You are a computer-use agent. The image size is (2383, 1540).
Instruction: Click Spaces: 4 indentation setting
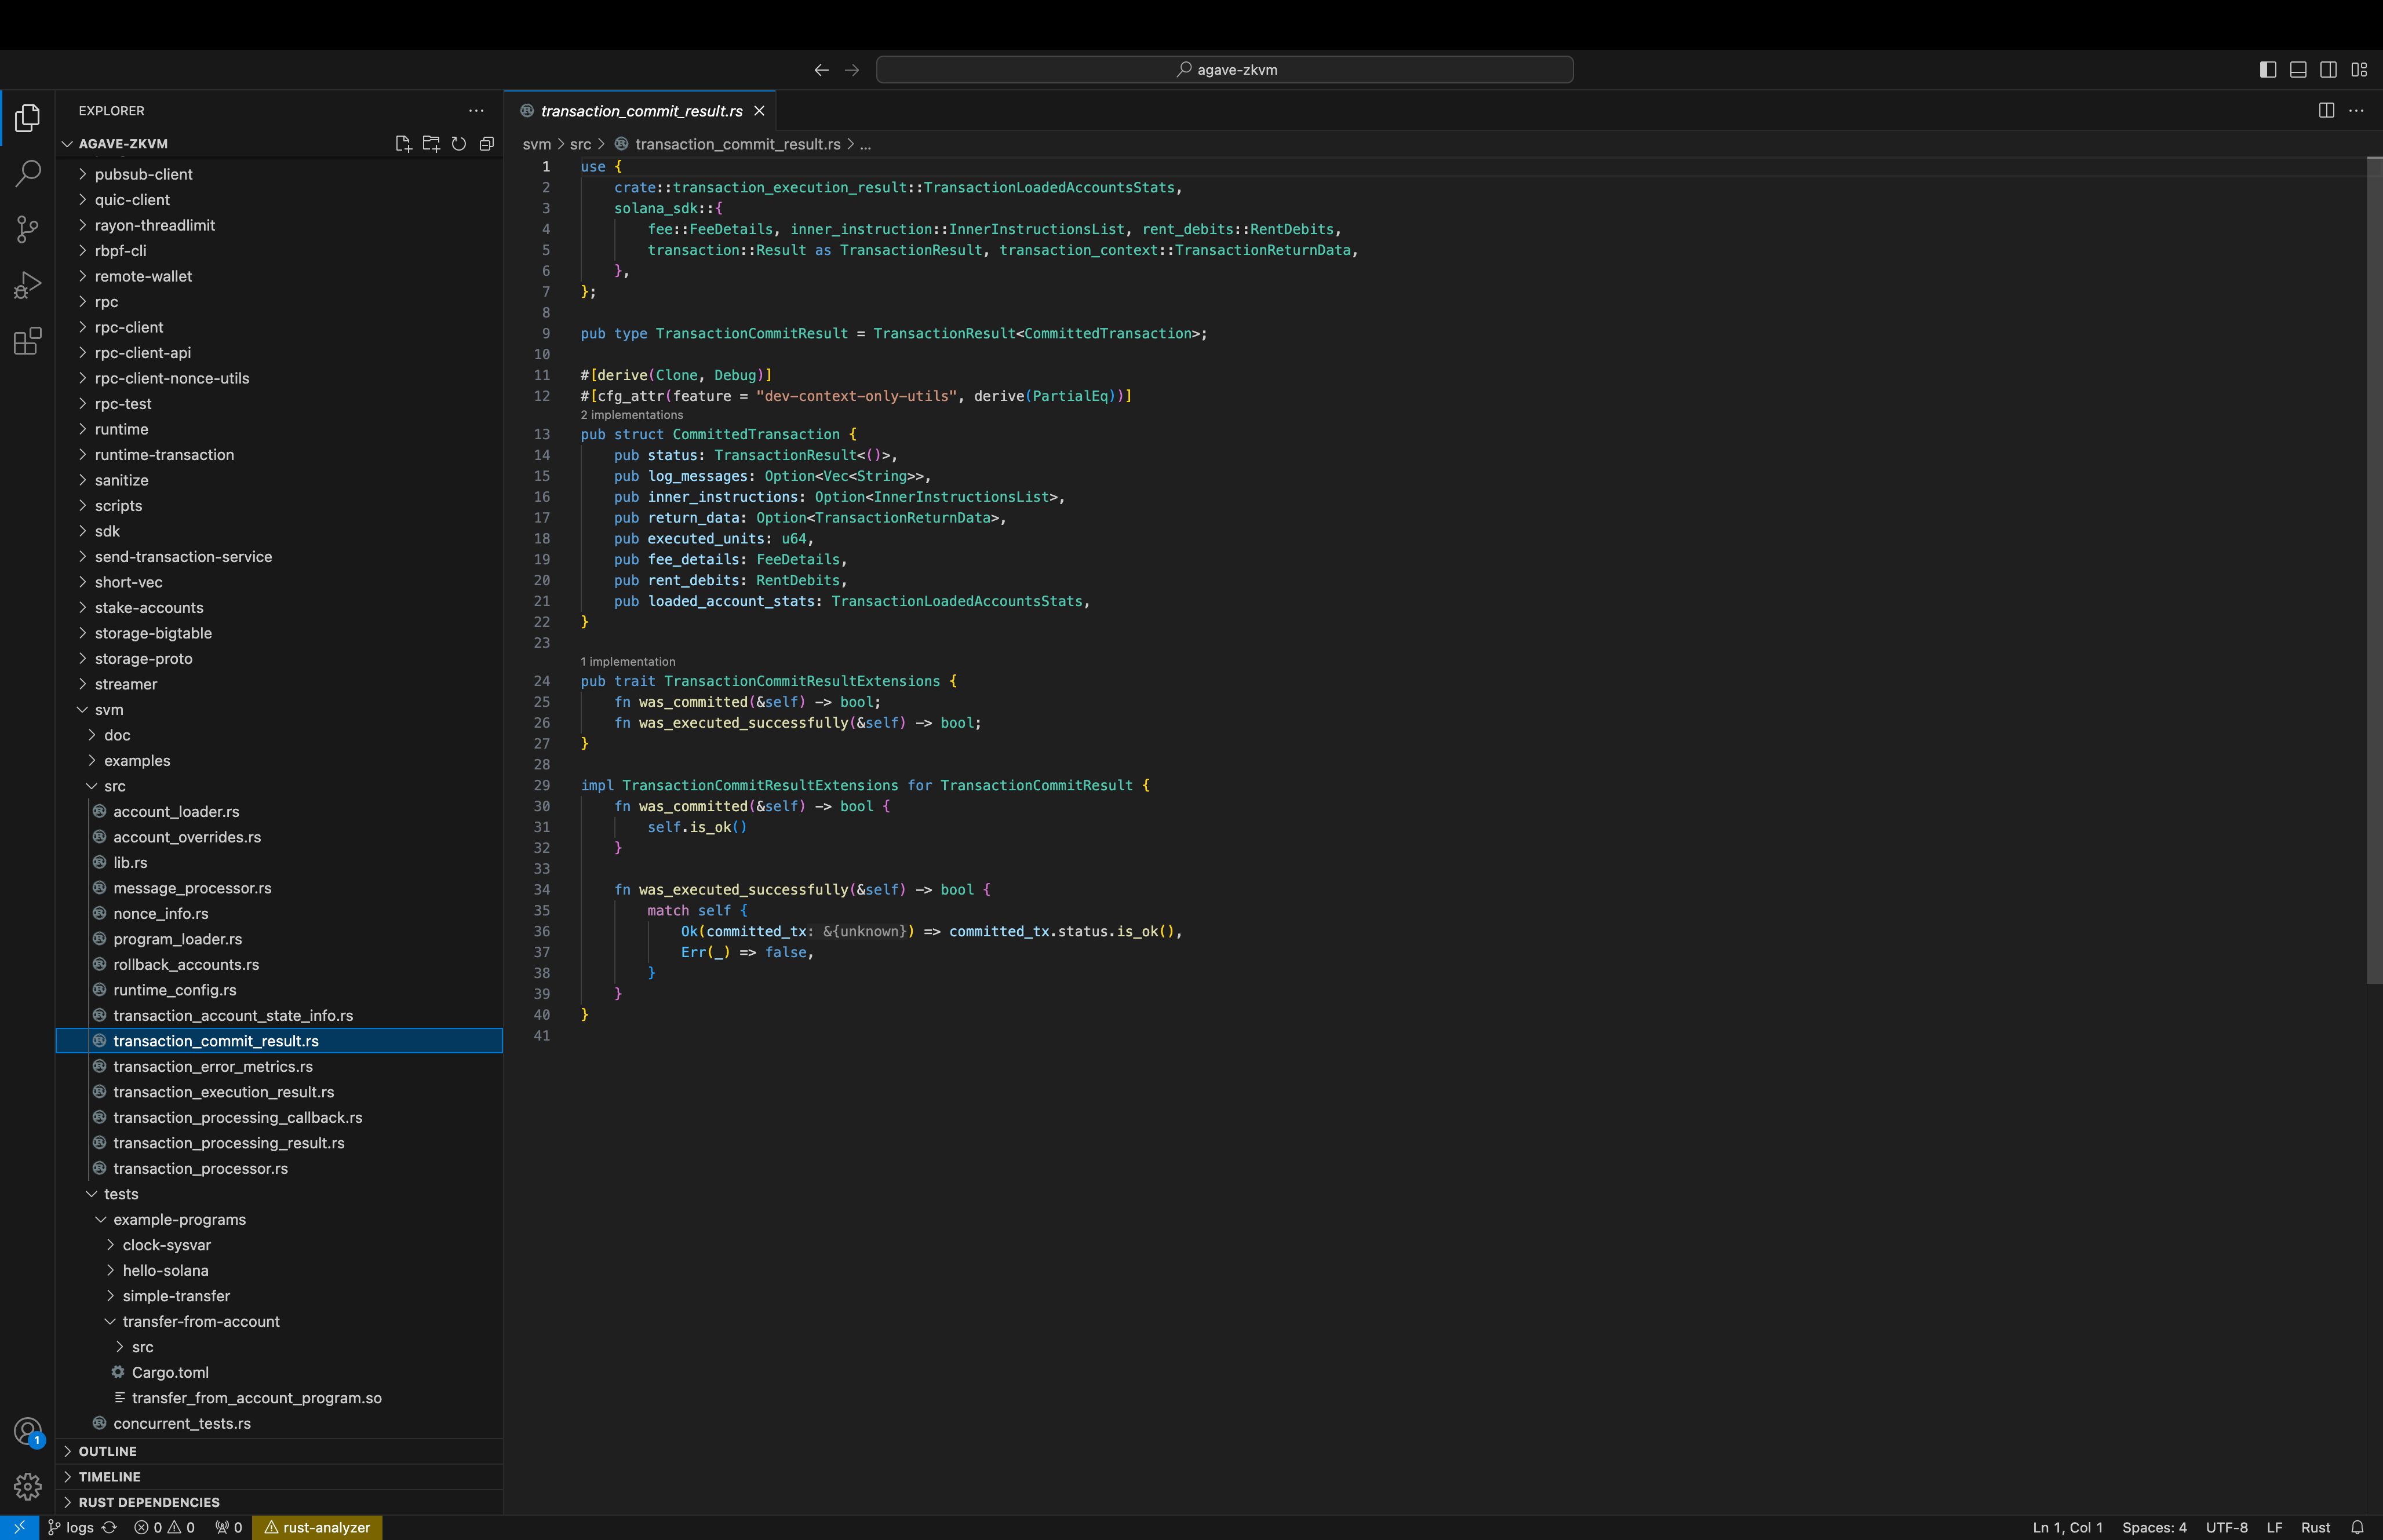[x=2154, y=1528]
